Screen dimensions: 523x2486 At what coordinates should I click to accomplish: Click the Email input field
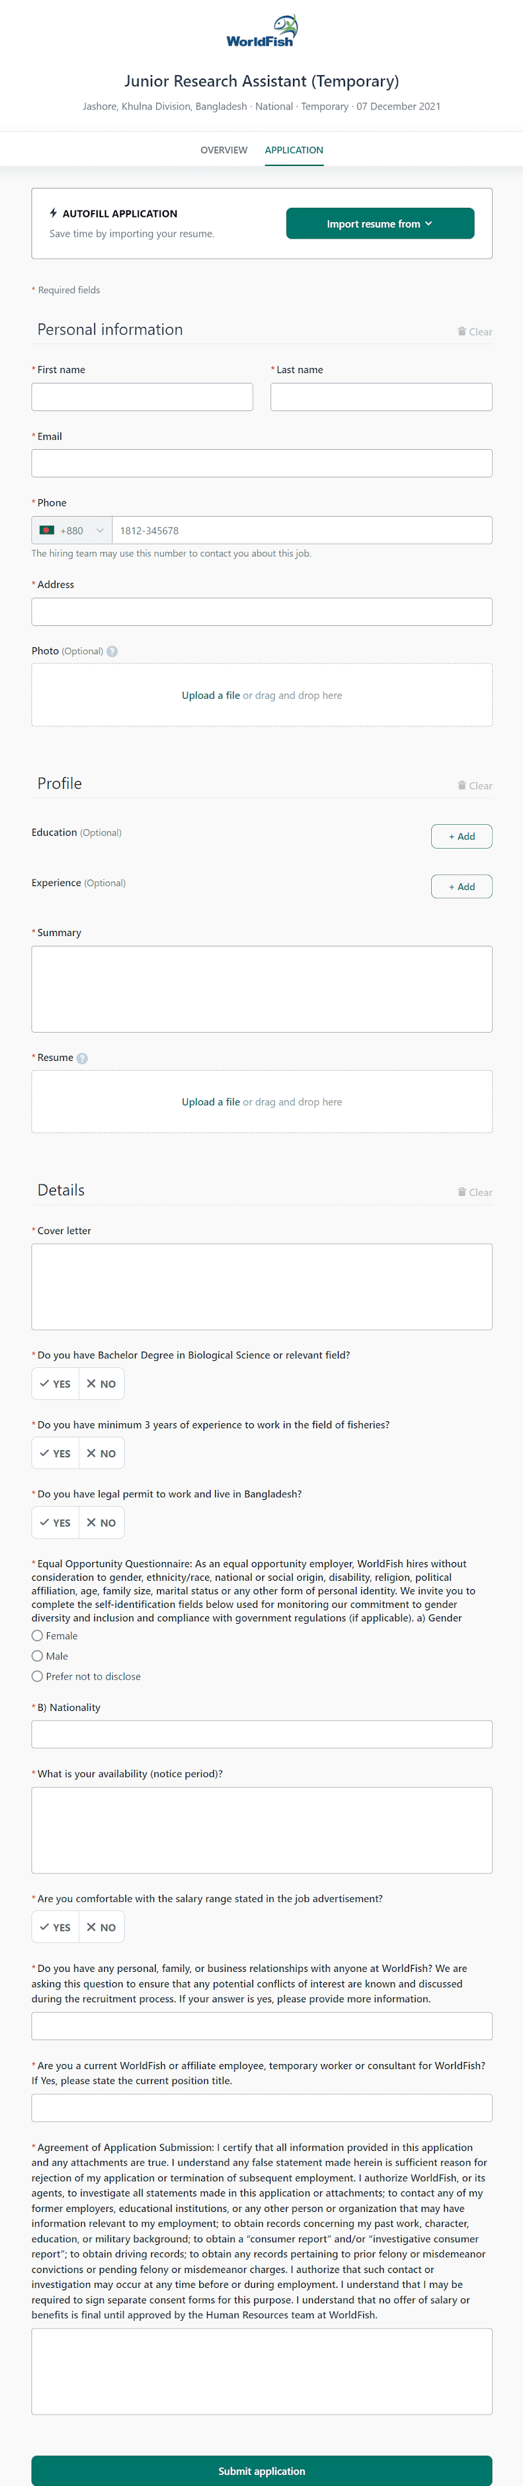click(261, 463)
